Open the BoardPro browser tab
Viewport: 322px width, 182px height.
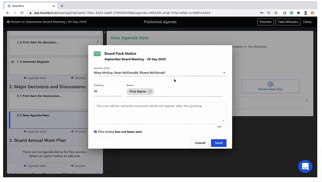tap(30, 6)
